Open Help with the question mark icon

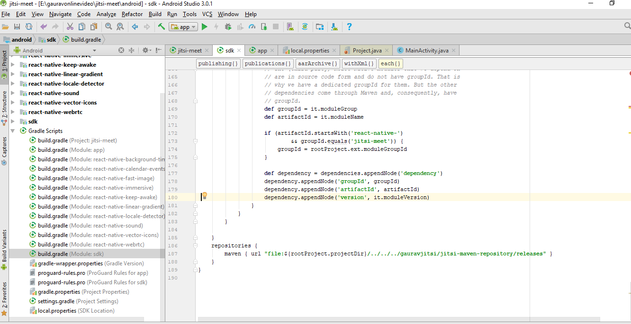349,27
